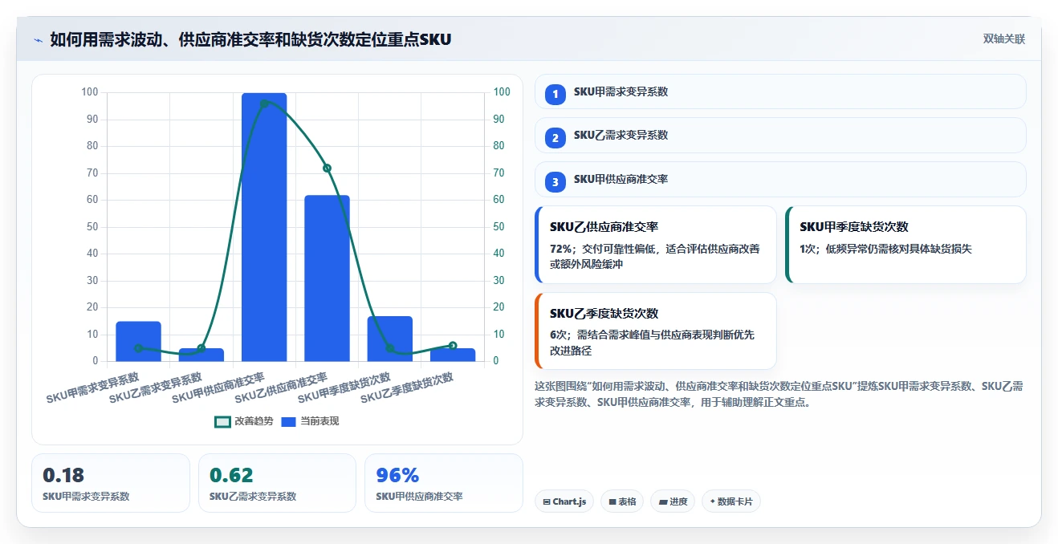Click number badge 3 for SKU甲供应商准交率
The height and width of the screenshot is (544, 1058).
click(555, 182)
